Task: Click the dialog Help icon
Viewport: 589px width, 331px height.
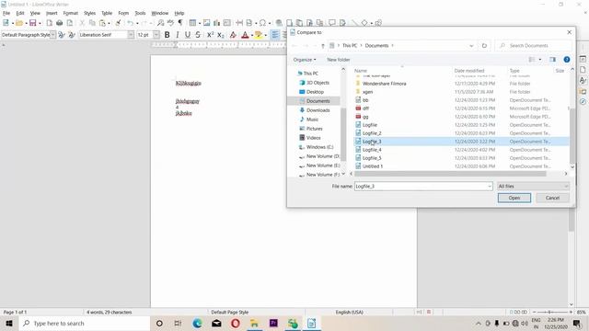Action: [567, 60]
